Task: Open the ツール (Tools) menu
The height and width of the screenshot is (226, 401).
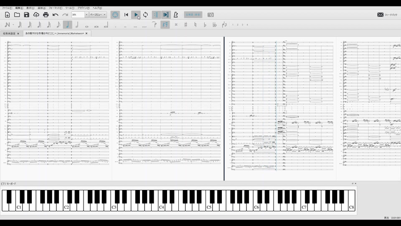Action: [x=70, y=8]
